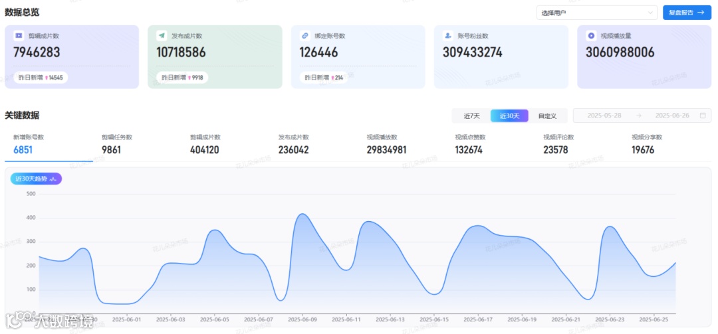This screenshot has height=334, width=718.
Task: Click the value 7946283
Action: click(x=37, y=52)
